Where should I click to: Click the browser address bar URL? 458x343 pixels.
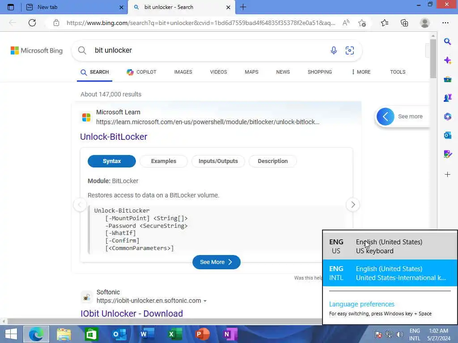coord(201,23)
